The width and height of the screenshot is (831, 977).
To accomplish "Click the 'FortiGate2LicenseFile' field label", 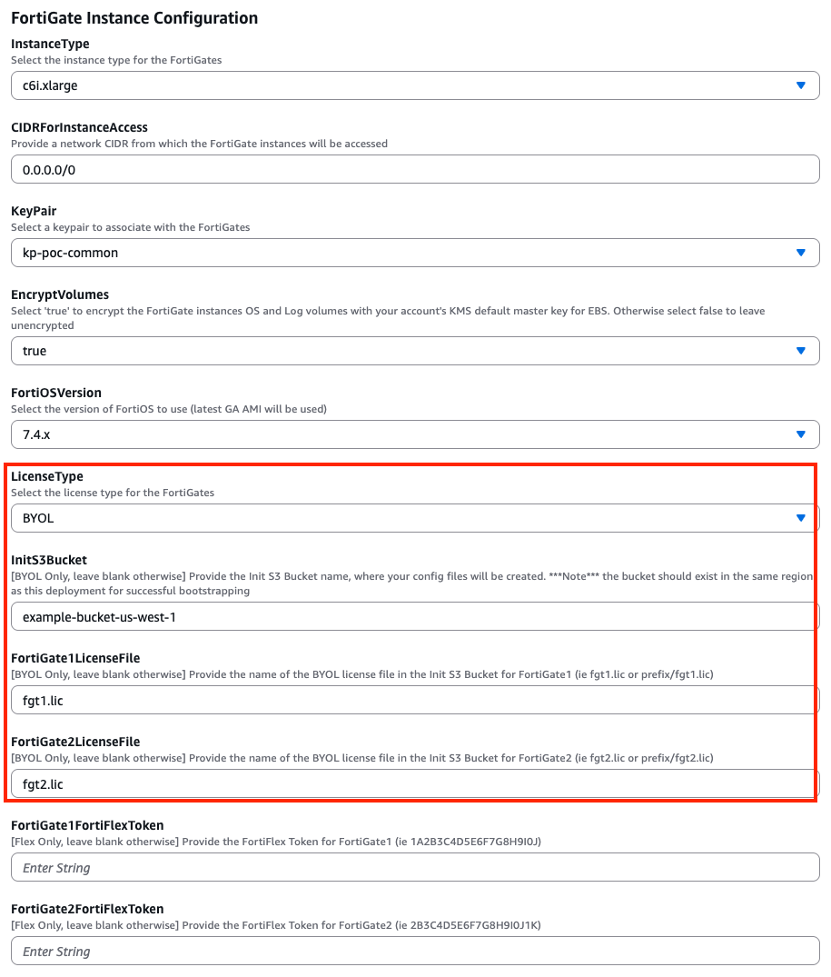I will pyautogui.click(x=75, y=742).
